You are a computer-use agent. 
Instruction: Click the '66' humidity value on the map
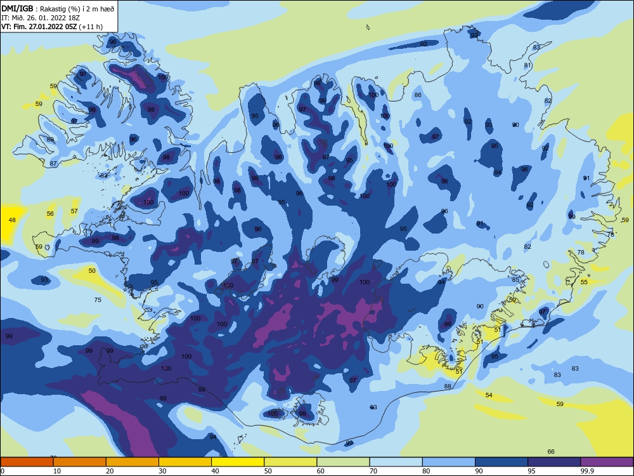pyautogui.click(x=551, y=451)
